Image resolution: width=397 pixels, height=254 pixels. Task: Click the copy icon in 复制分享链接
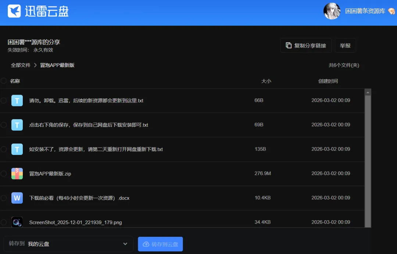289,45
